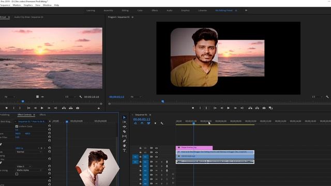Image resolution: width=331 pixels, height=186 pixels.
Task: Lock track V3 using its padlock
Action: [x=140, y=148]
